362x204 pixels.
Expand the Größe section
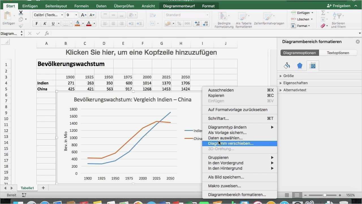coord(288,76)
